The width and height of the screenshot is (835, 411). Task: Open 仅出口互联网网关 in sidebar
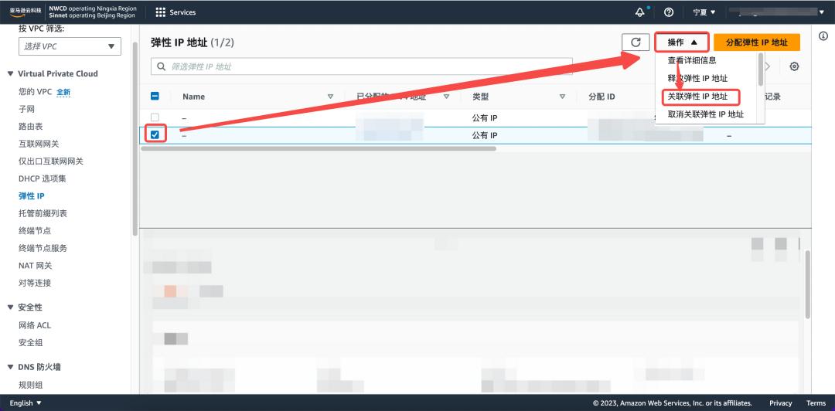pyautogui.click(x=51, y=161)
